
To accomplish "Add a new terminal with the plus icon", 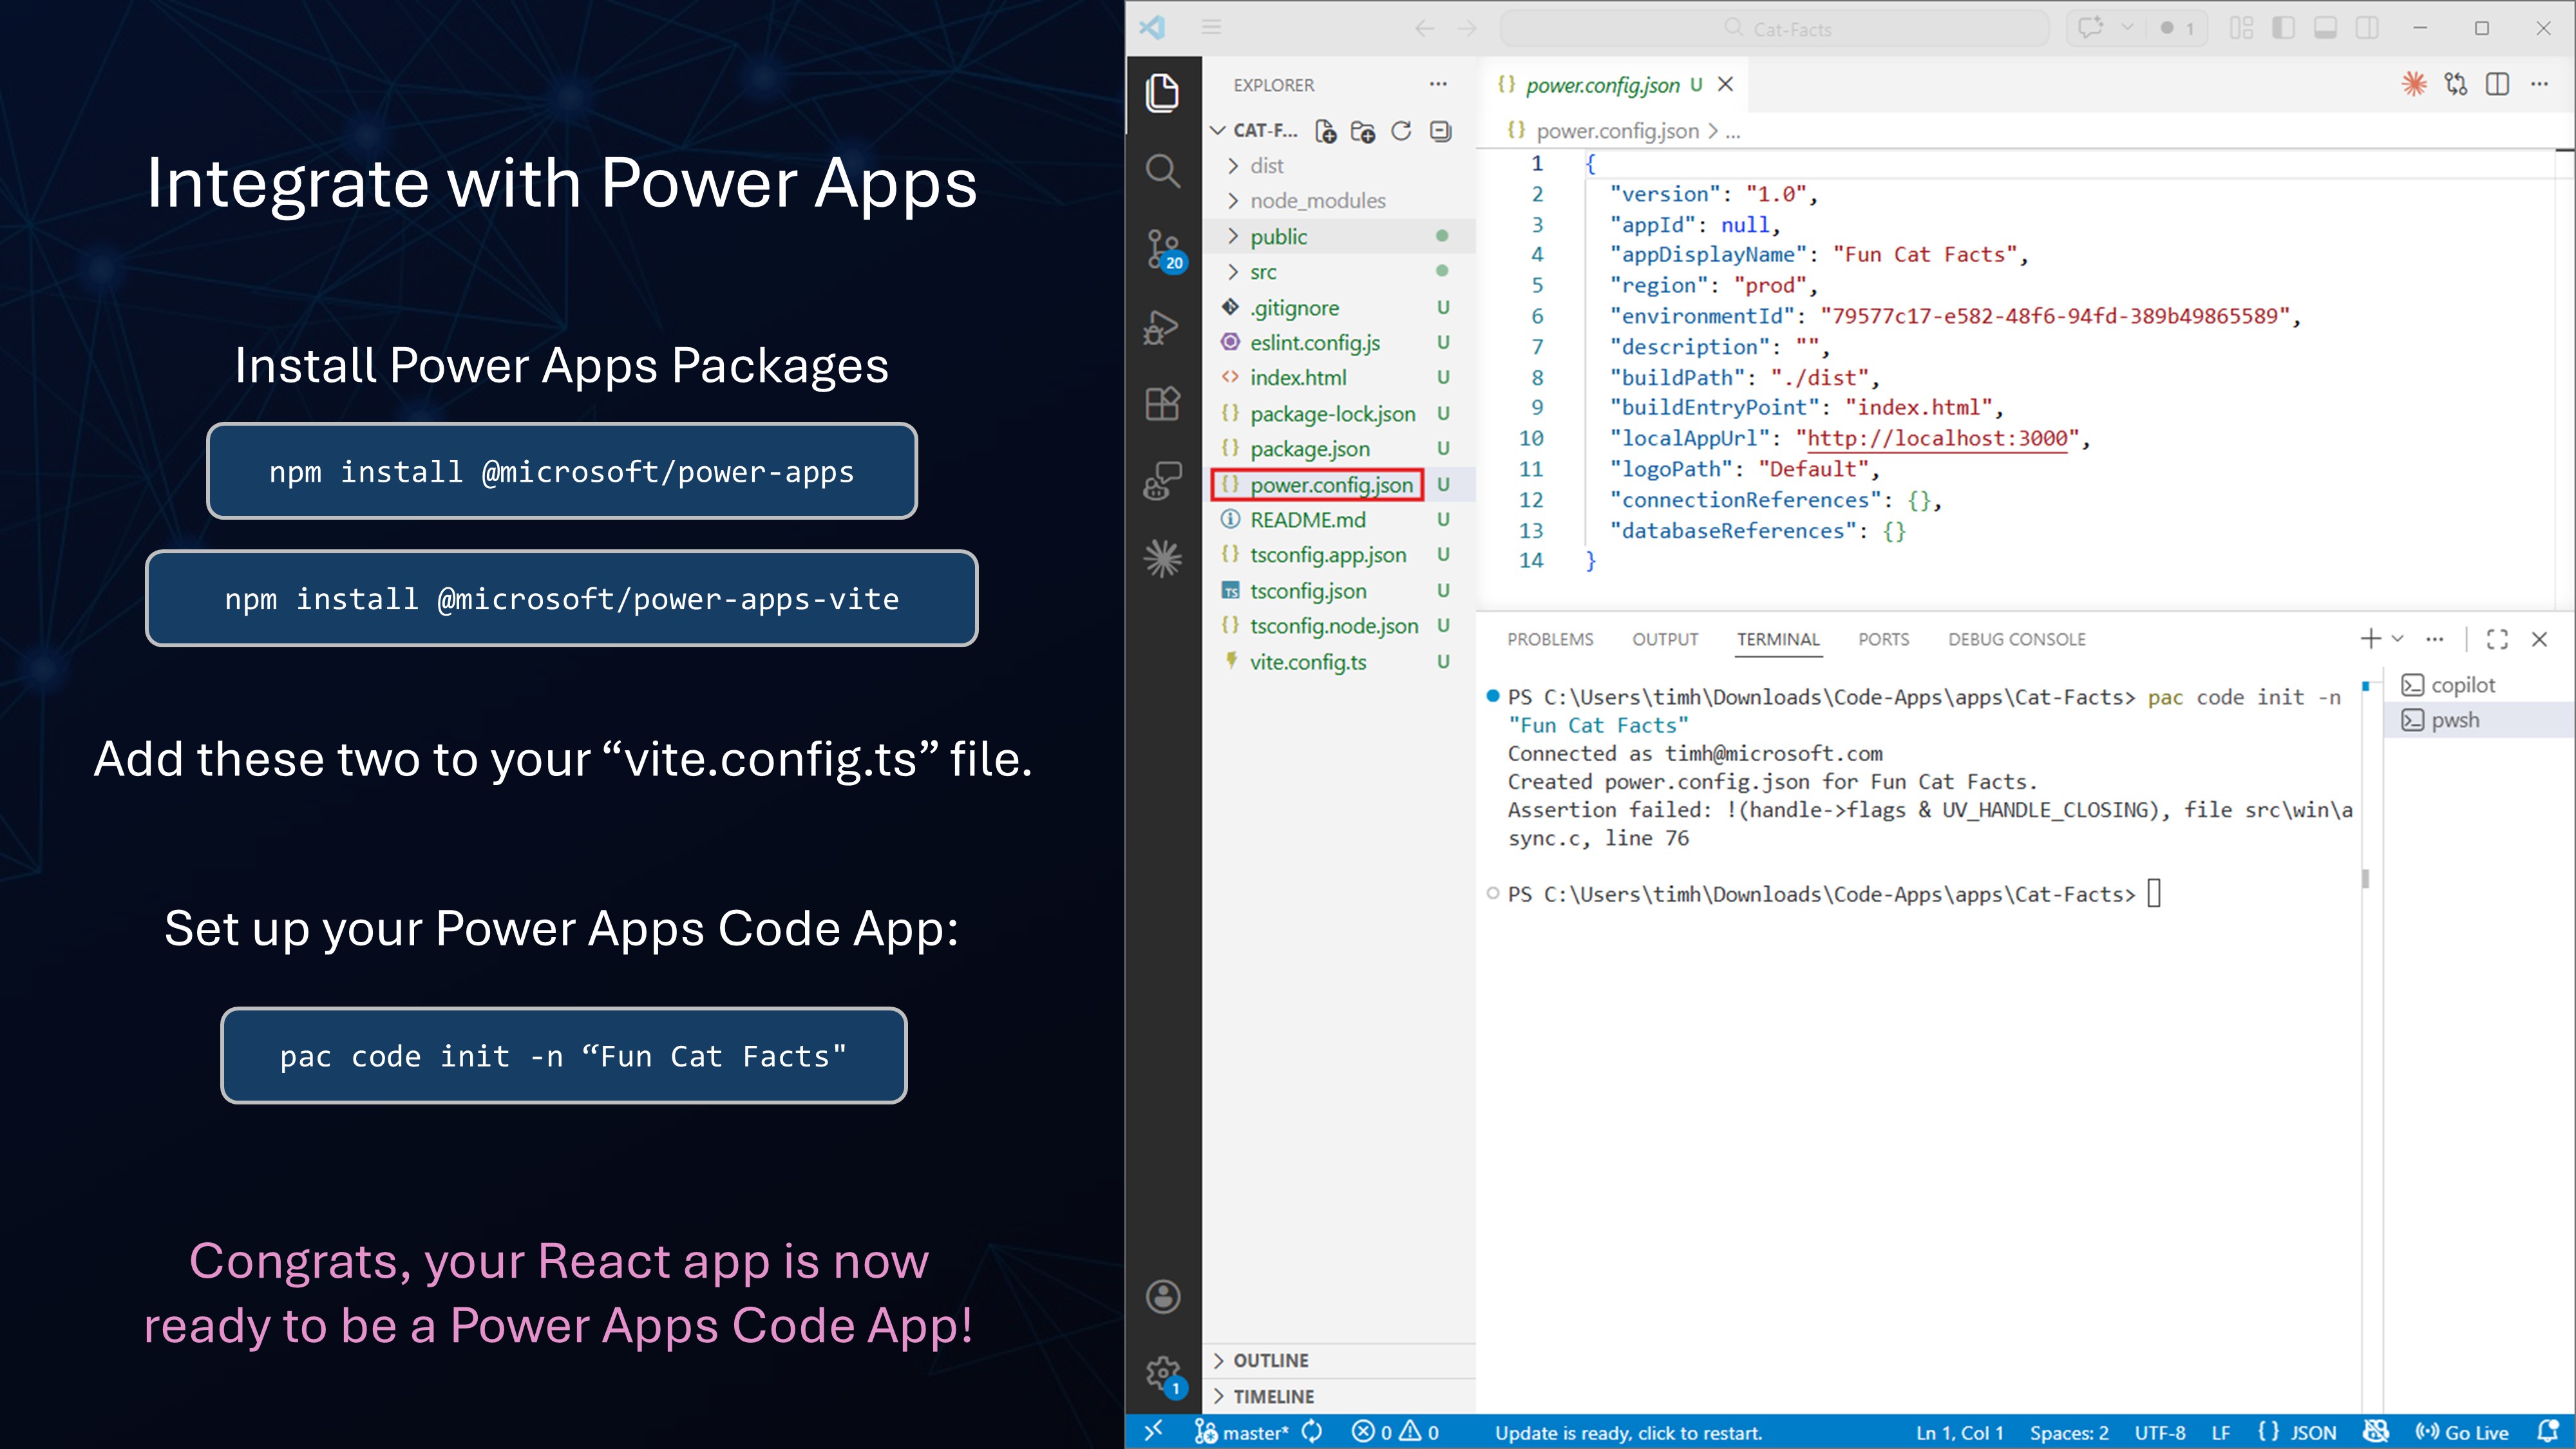I will coord(2370,639).
